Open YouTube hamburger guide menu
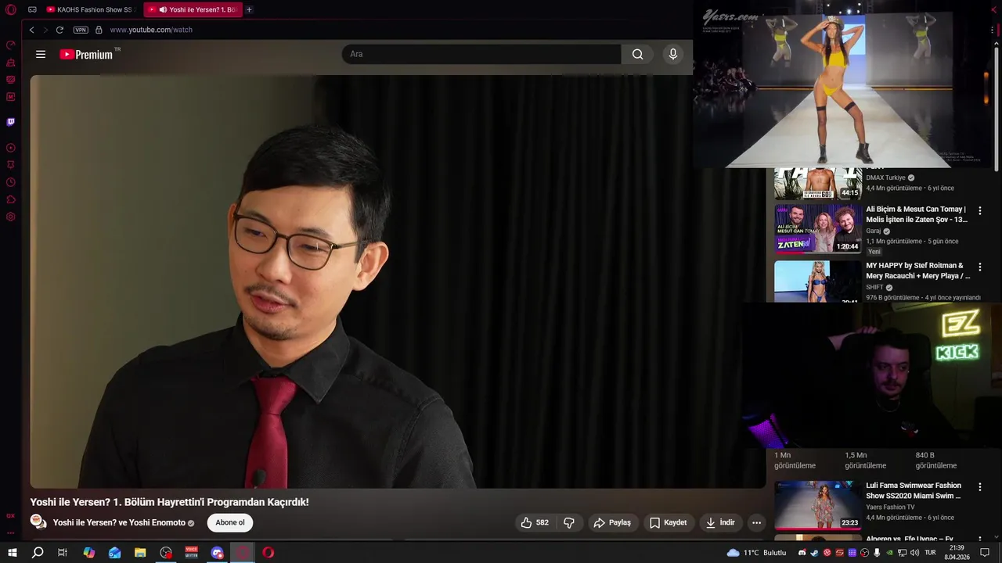The height and width of the screenshot is (563, 1002). click(41, 54)
